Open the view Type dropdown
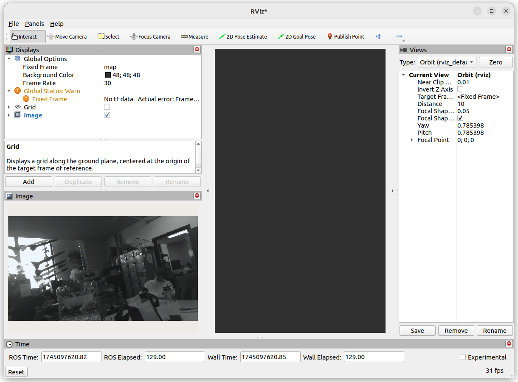The width and height of the screenshot is (518, 382). click(x=447, y=62)
